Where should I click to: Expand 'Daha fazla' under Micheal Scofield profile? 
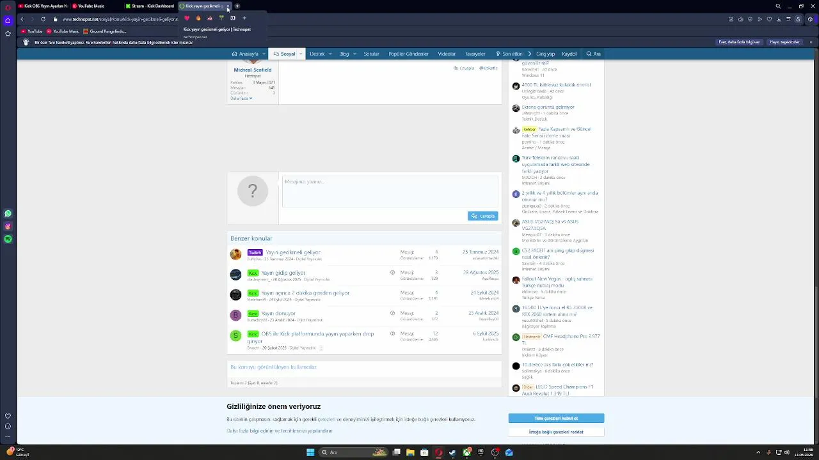coord(241,98)
